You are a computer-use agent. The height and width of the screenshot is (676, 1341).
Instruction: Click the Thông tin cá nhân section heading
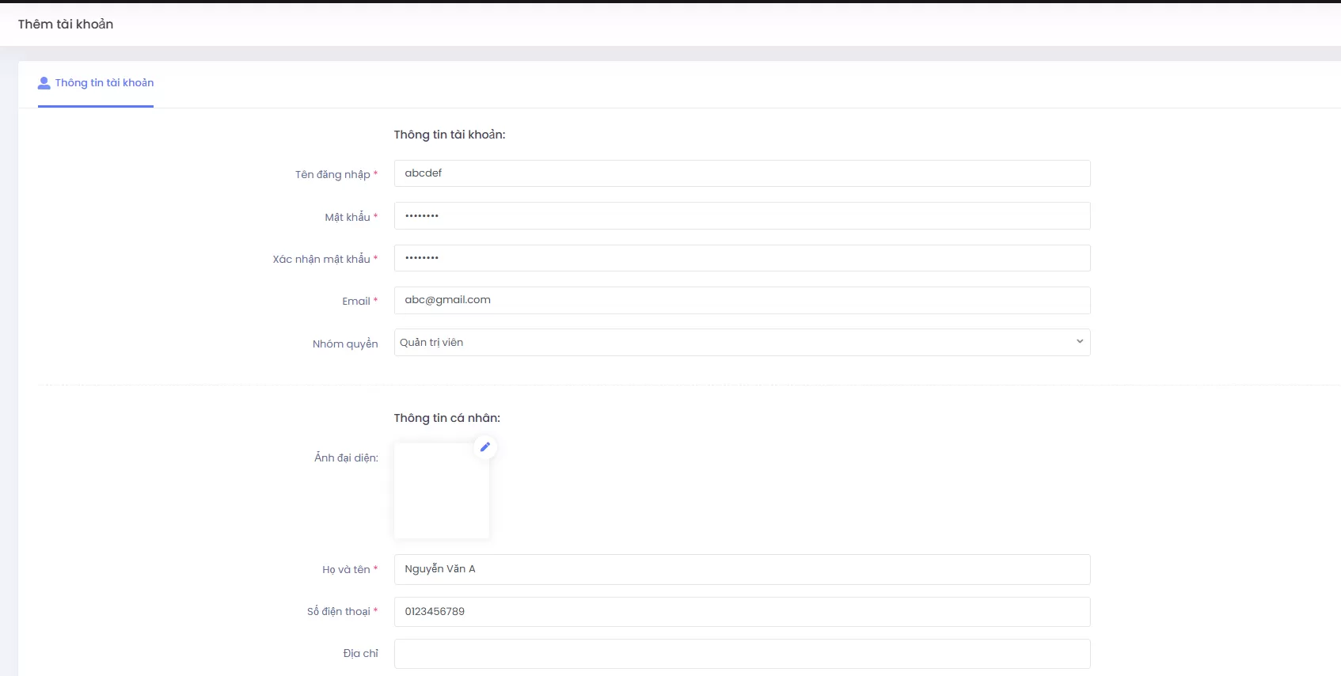click(x=446, y=418)
